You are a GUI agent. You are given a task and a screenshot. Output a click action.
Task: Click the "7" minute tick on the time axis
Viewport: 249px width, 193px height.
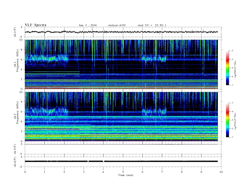click(x=162, y=172)
